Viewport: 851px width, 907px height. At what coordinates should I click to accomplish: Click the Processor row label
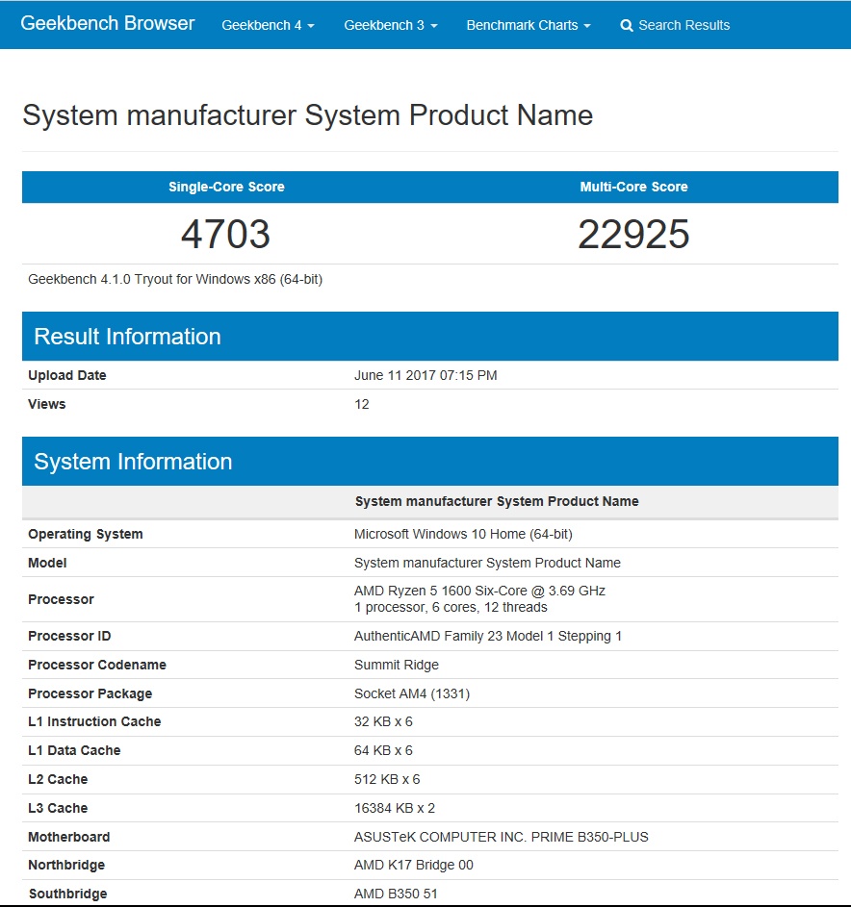point(61,599)
